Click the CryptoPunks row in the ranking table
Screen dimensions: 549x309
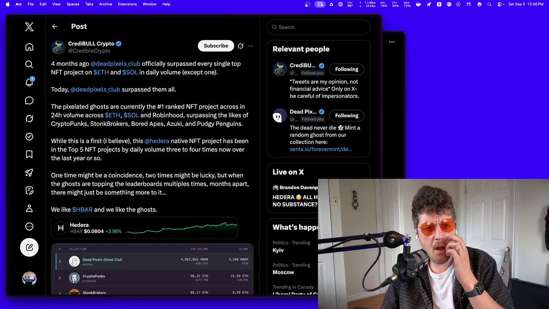[x=152, y=278]
